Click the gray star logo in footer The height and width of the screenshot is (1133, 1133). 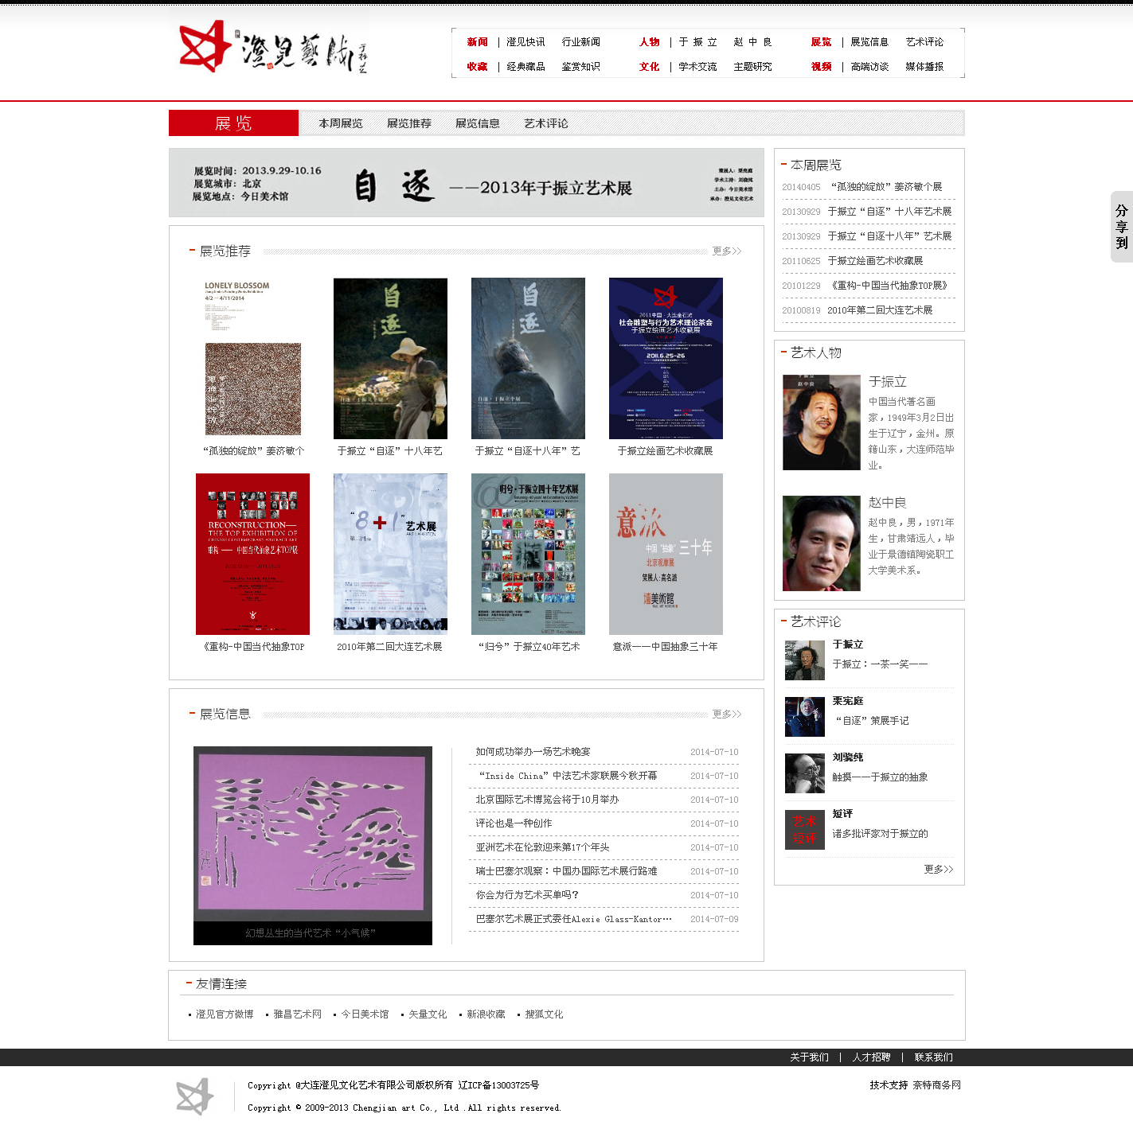(x=195, y=1096)
